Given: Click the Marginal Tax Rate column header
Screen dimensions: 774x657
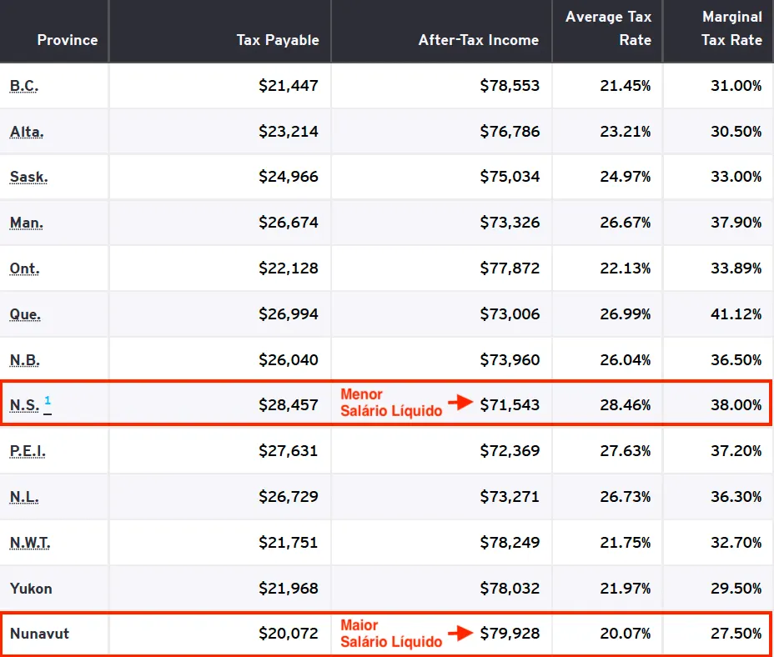Looking at the screenshot, I should click(731, 28).
